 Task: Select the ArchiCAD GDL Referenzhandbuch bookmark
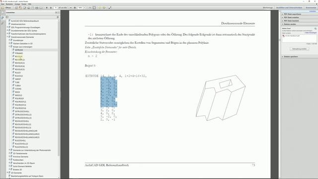pyautogui.click(x=25, y=21)
